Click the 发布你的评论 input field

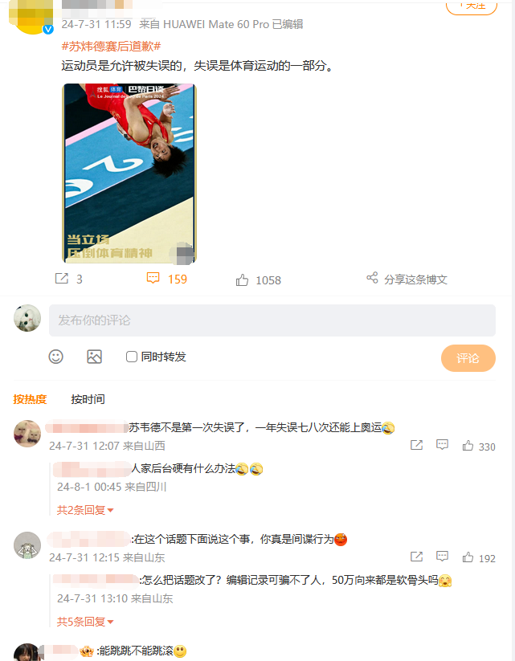tap(272, 320)
